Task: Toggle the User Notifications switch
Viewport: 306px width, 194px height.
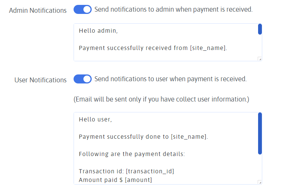Action: click(83, 79)
